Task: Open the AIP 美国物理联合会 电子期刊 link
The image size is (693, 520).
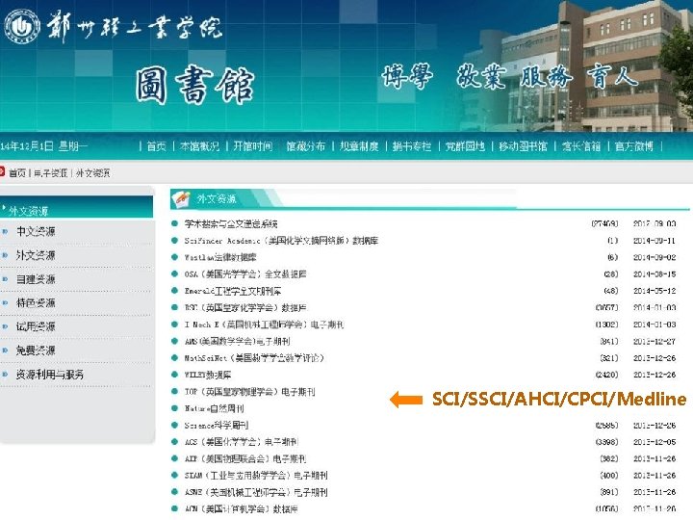Action: 245,458
